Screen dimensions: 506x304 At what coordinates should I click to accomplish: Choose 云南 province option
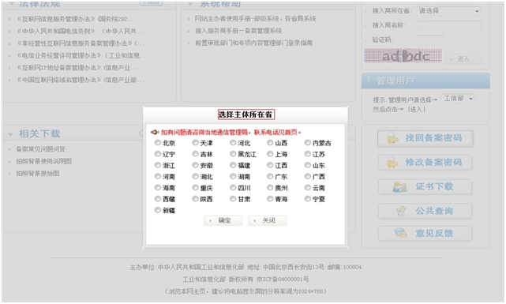(308, 187)
